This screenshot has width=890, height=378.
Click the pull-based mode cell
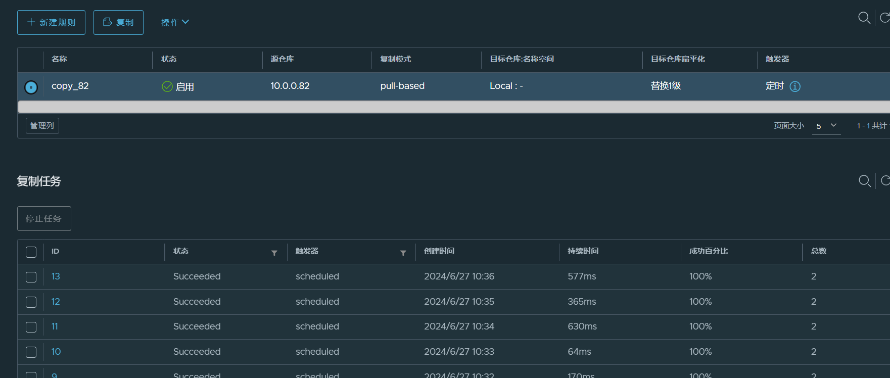(402, 86)
